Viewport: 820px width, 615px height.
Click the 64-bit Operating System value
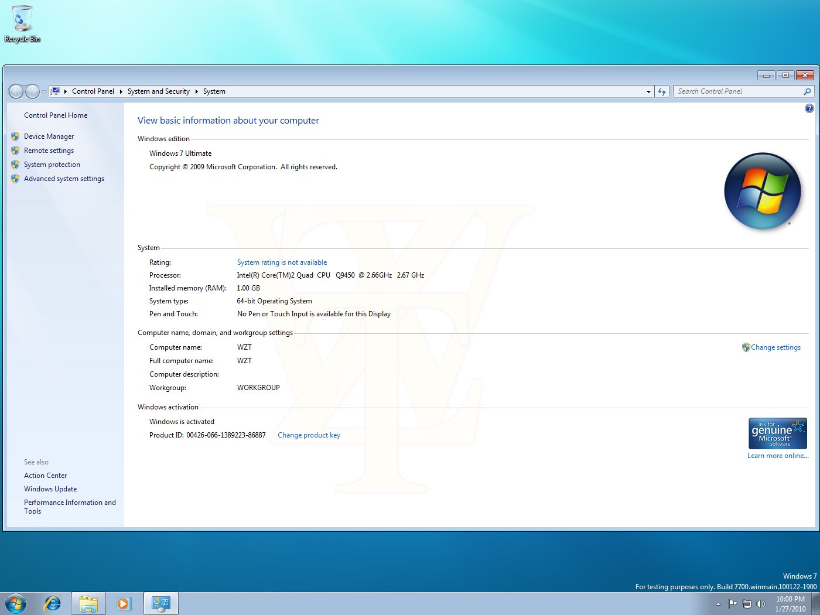click(274, 301)
